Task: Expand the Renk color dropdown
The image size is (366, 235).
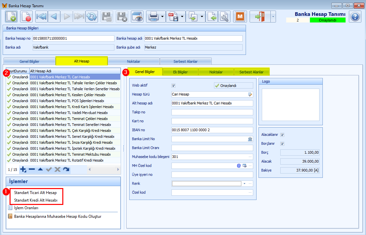Action: point(244,183)
